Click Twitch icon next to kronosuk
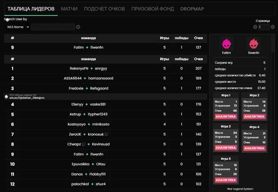 [x=106, y=134]
